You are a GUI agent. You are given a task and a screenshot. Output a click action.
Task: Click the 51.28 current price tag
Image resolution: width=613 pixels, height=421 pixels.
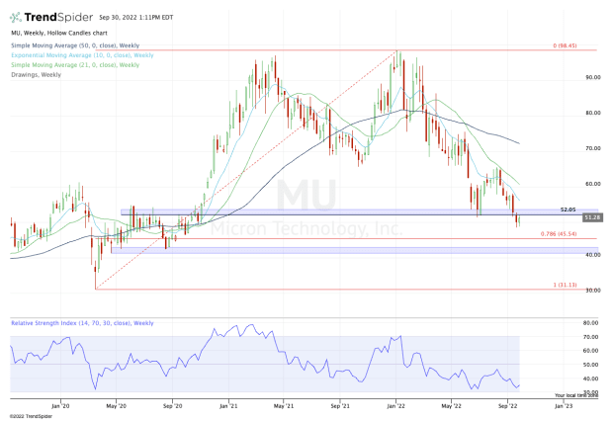tap(592, 217)
